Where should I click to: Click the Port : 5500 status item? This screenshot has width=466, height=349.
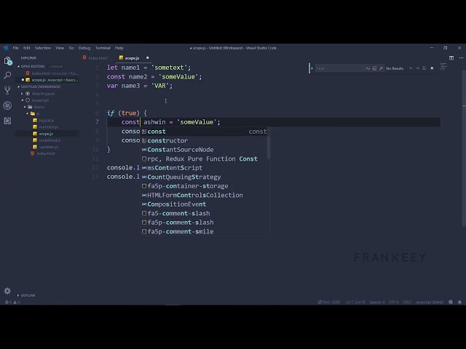tap(329, 302)
